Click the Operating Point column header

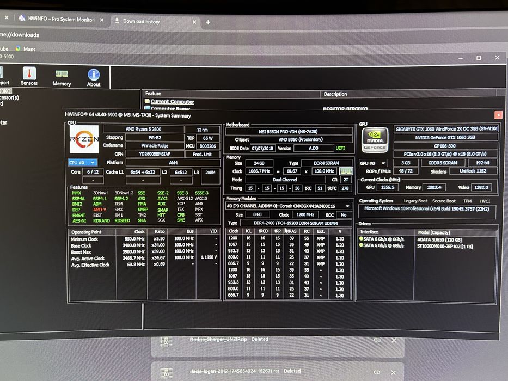coord(93,232)
